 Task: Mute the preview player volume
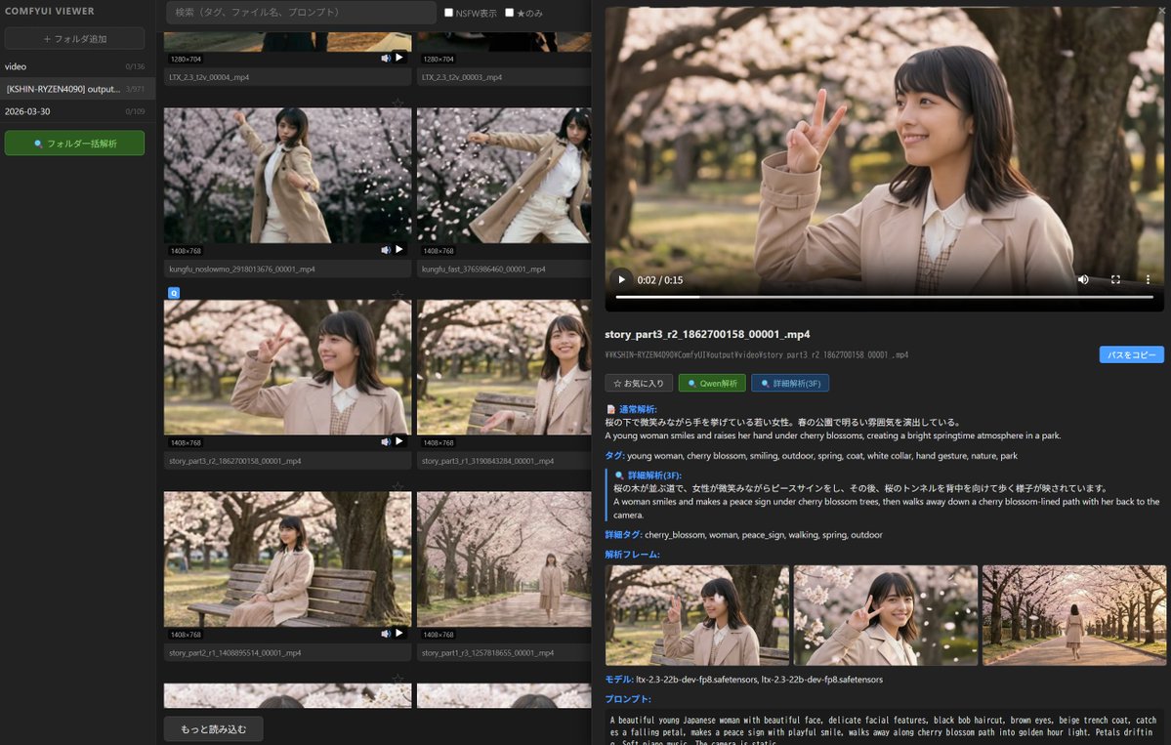pyautogui.click(x=1083, y=280)
